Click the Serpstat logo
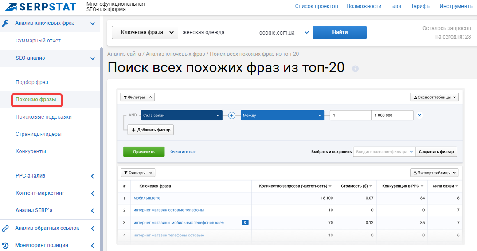Image resolution: width=477 pixels, height=251 pixels. 40,6
